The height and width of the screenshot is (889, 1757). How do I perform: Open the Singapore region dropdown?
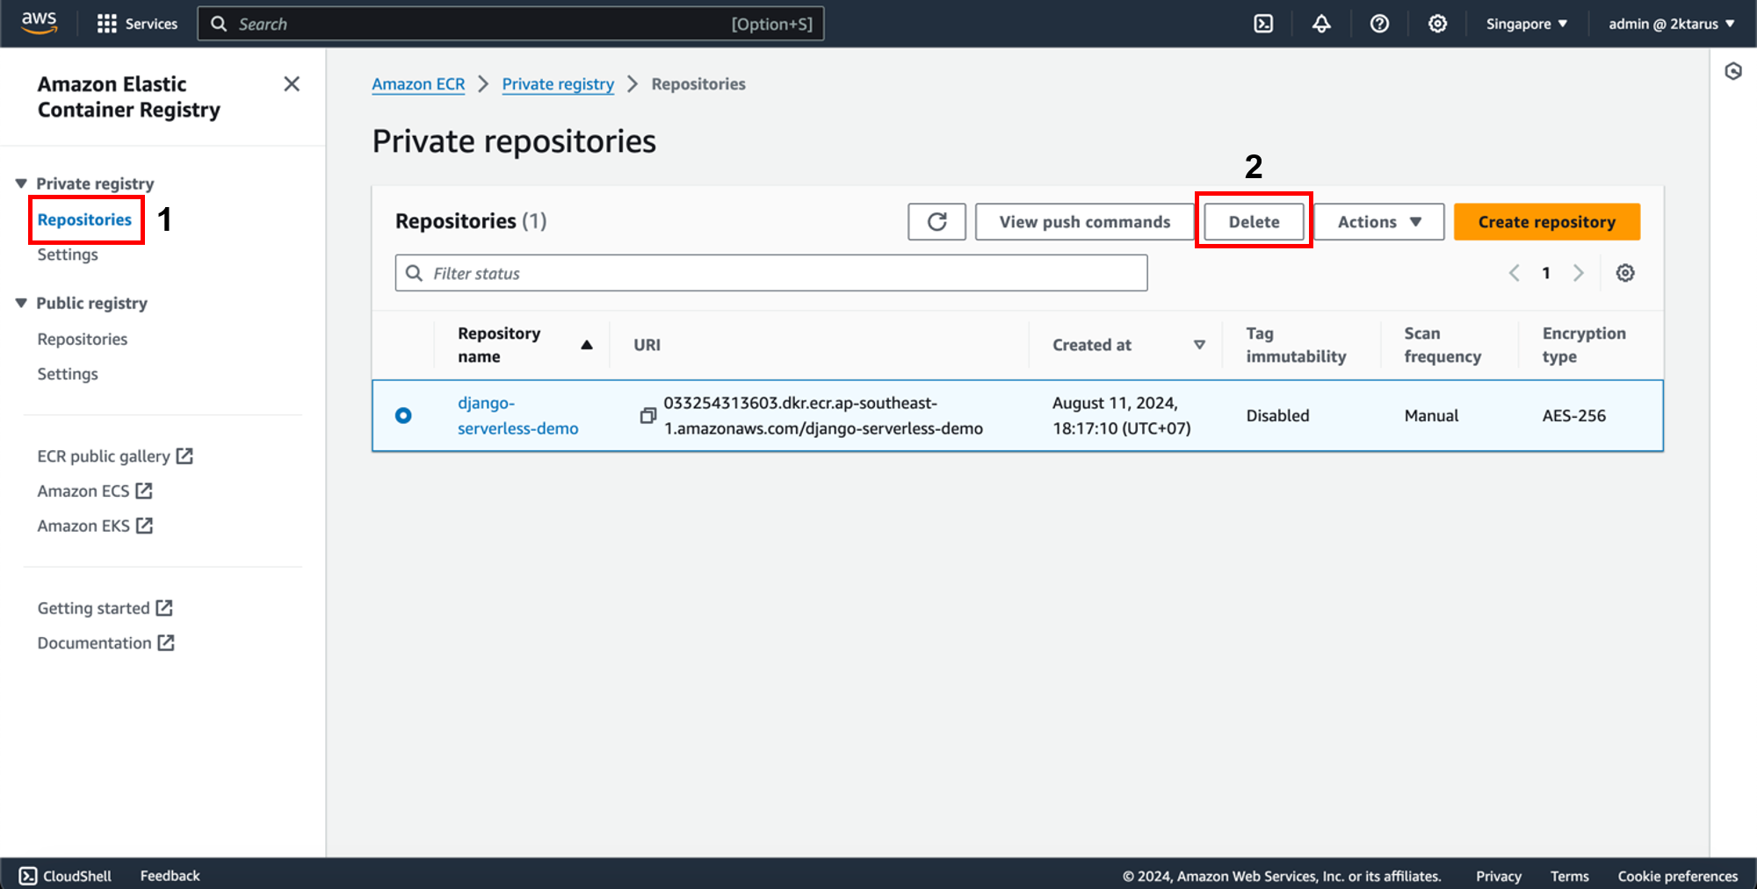click(1526, 24)
